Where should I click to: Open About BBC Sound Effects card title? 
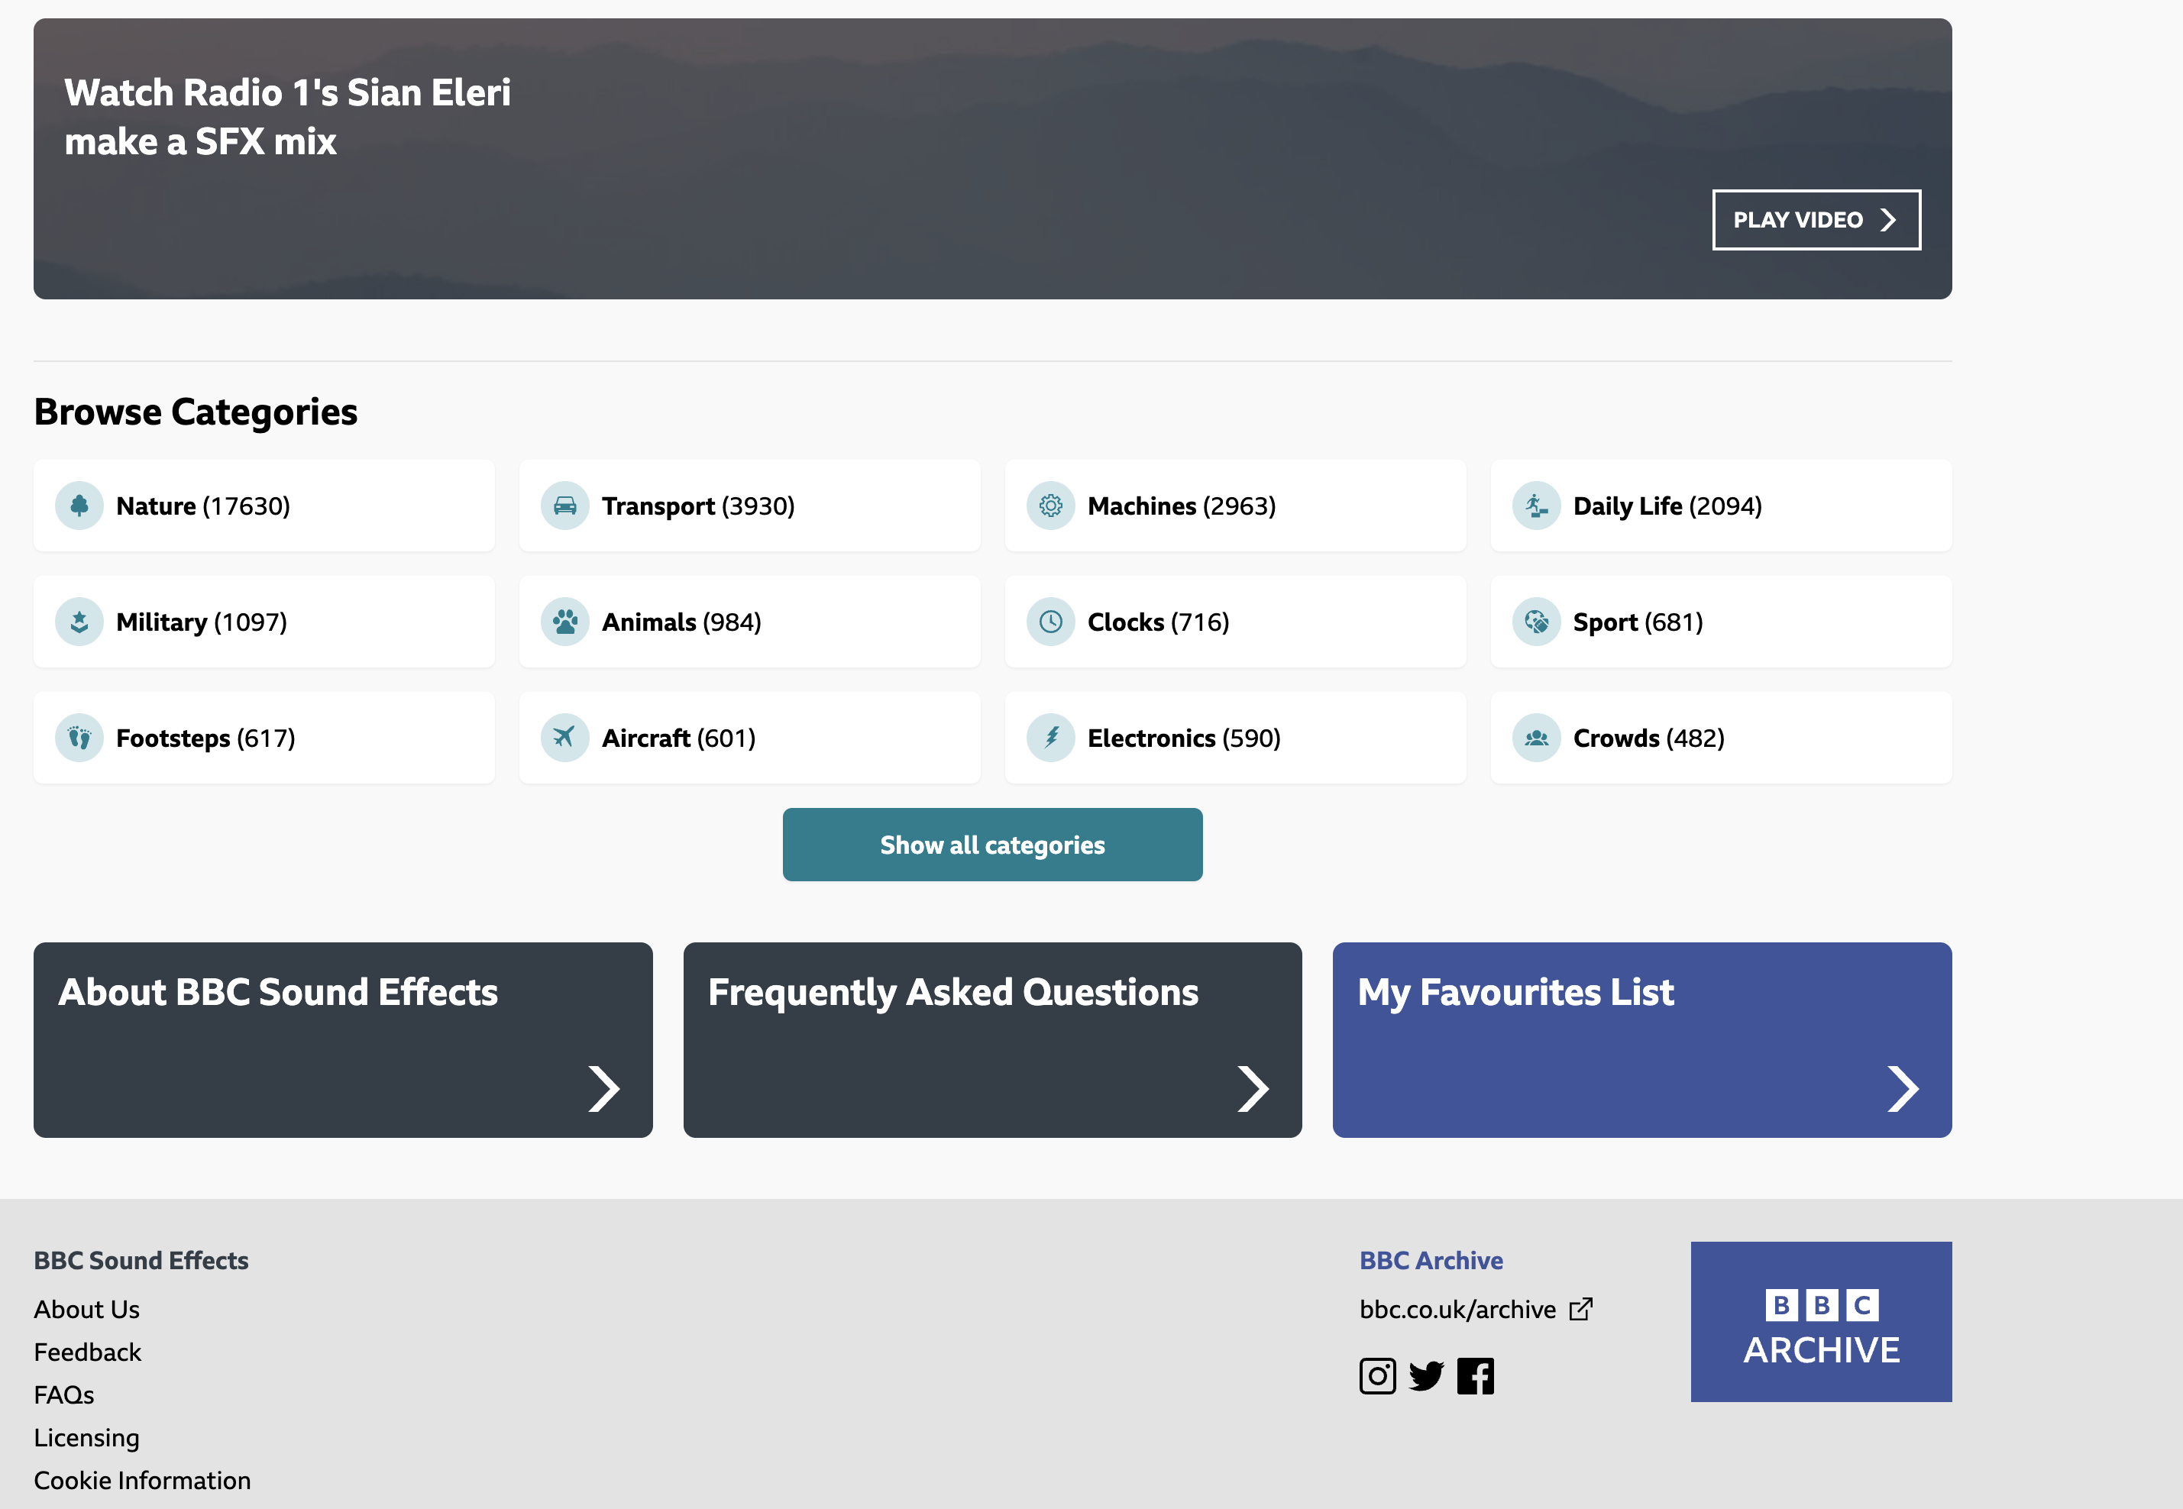[278, 992]
